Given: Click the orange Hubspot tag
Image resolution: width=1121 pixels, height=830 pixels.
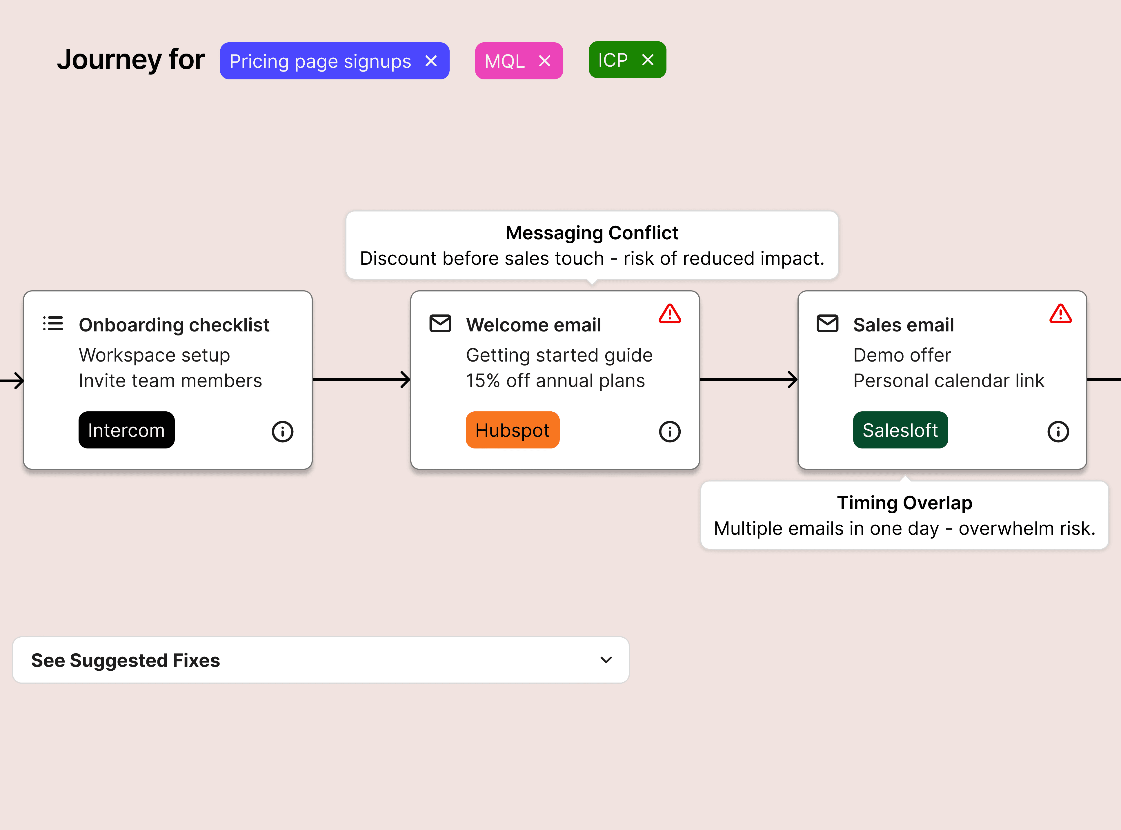Looking at the screenshot, I should pyautogui.click(x=512, y=430).
